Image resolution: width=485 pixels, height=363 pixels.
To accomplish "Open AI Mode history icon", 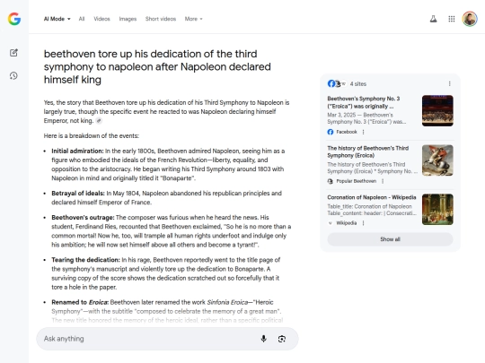I will point(13,75).
